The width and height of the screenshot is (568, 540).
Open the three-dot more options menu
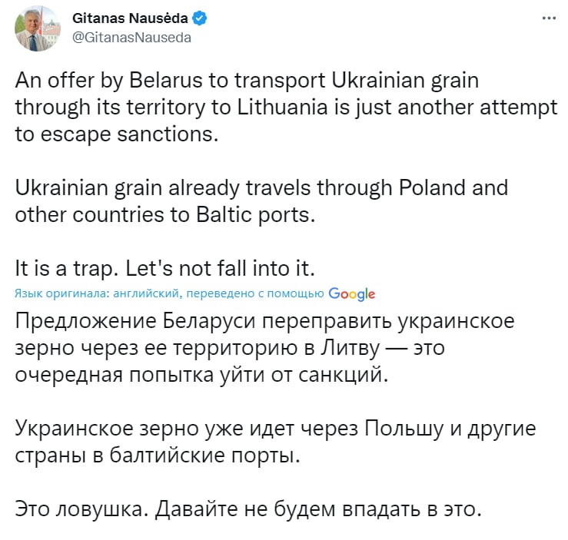(548, 18)
